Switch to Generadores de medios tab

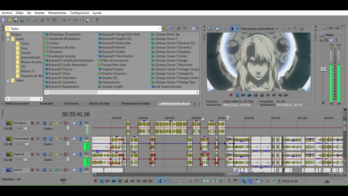tap(136, 103)
